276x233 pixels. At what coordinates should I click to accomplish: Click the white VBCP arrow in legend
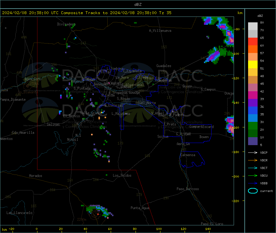click(x=253, y=152)
